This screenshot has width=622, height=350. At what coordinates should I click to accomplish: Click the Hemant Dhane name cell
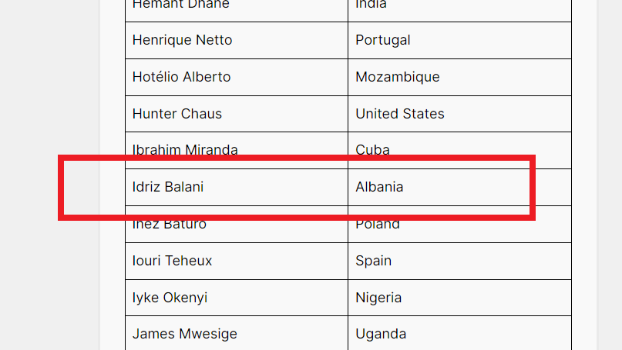237,11
